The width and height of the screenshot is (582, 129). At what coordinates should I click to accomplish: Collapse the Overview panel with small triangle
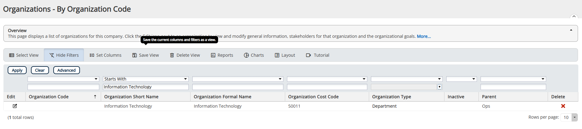(x=571, y=30)
